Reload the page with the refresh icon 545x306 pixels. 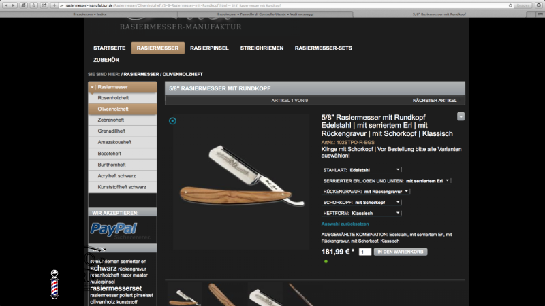(510, 5)
